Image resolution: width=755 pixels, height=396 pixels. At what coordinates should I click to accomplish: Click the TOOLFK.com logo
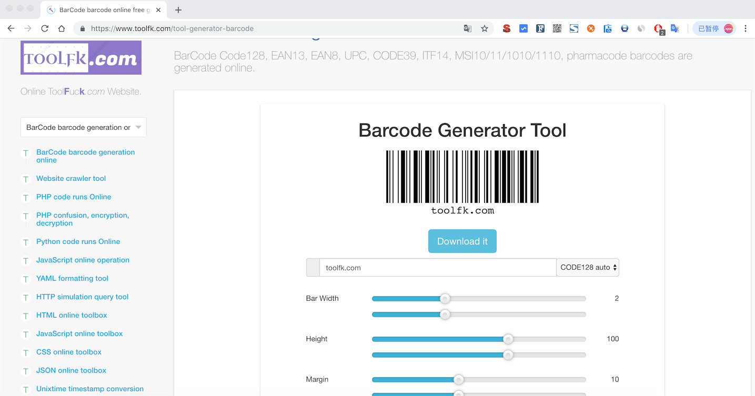pos(81,58)
